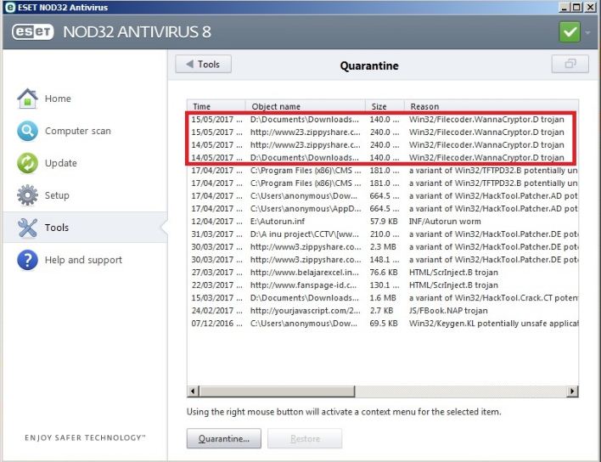Select the E:\Autorun.inf row
This screenshot has width=601, height=462.
coord(383,221)
